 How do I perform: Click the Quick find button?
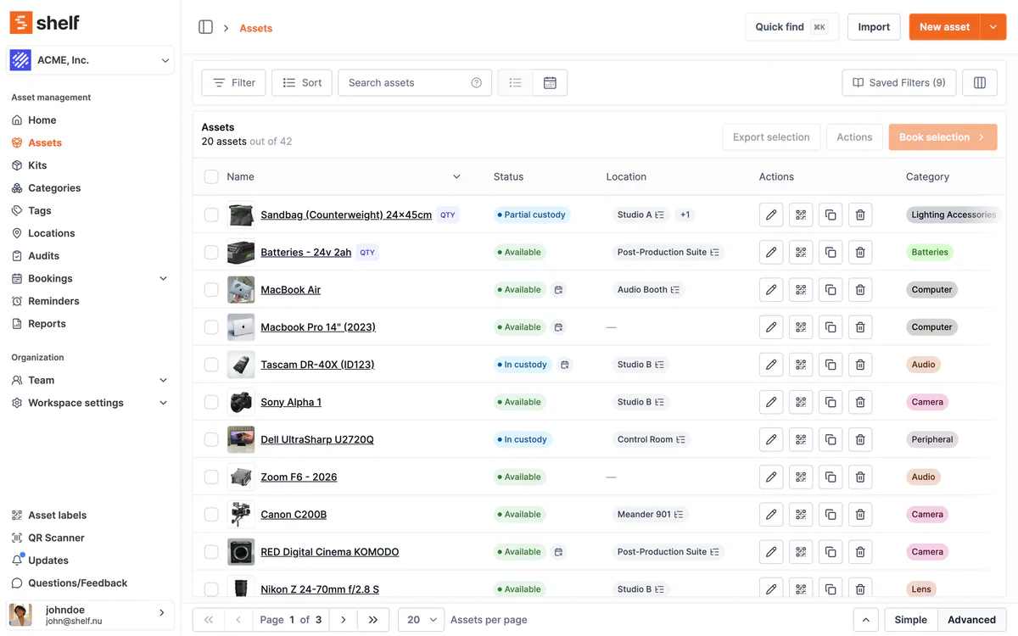pos(791,27)
